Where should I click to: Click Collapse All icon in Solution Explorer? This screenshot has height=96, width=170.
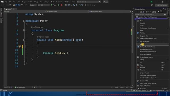[153, 12]
